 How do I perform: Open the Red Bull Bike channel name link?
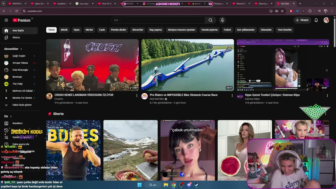[157, 99]
